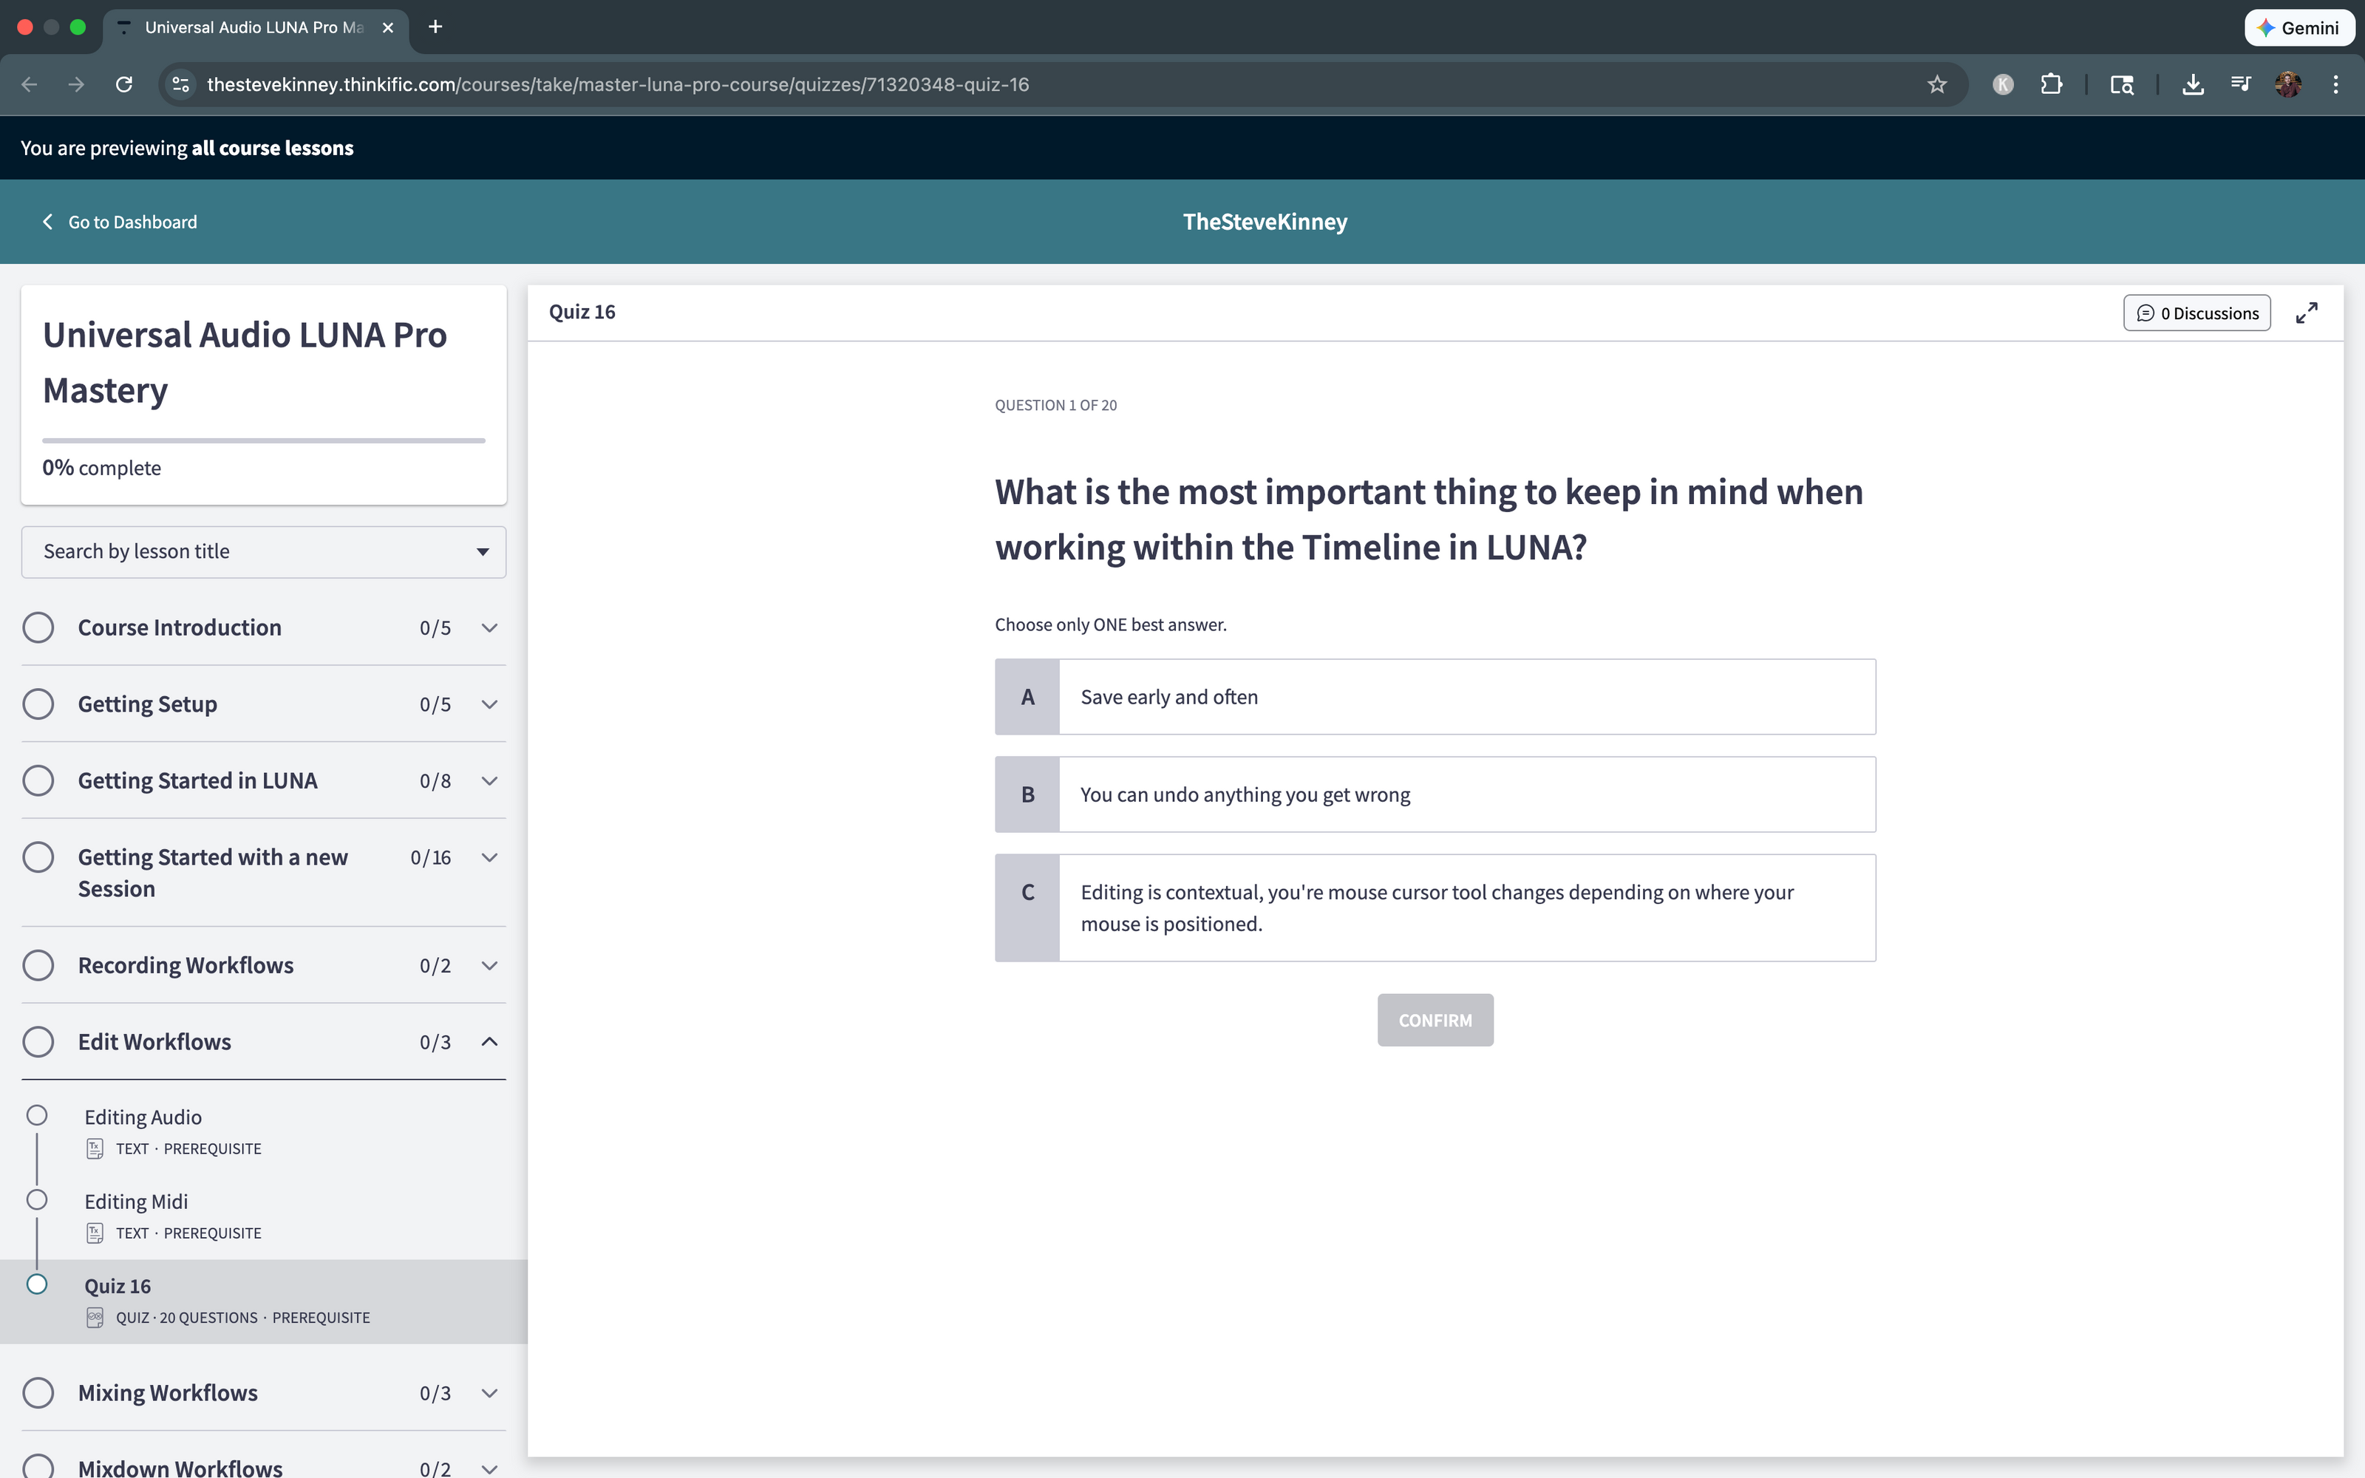Pick answer C, Editing is contextual

pyautogui.click(x=1435, y=908)
